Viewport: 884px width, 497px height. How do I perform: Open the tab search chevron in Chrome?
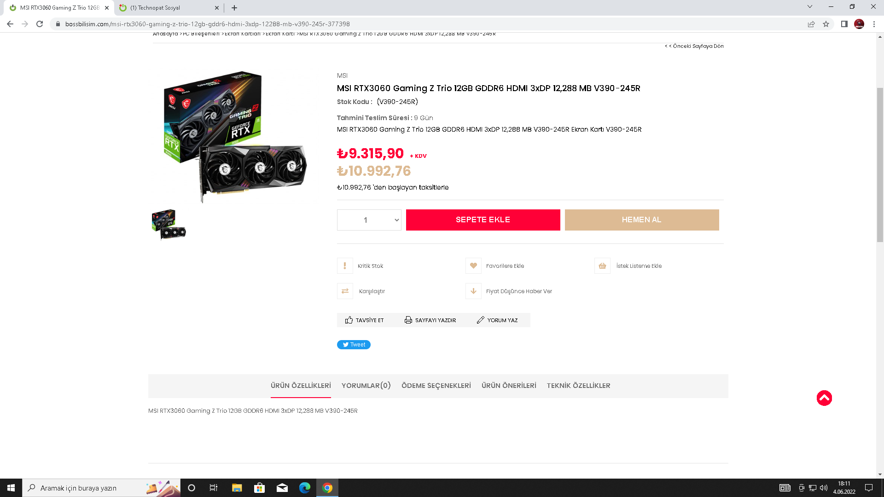809,6
